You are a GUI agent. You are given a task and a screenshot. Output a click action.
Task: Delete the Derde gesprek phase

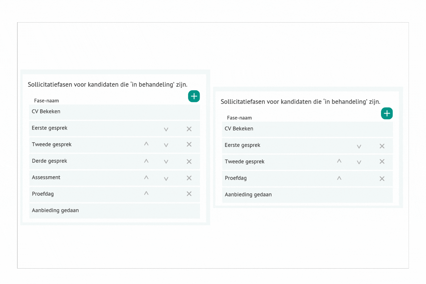(x=189, y=161)
